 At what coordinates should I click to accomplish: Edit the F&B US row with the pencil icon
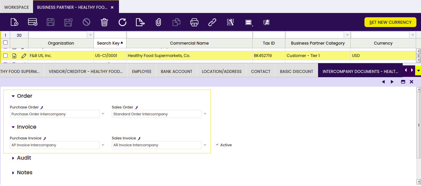point(24,56)
